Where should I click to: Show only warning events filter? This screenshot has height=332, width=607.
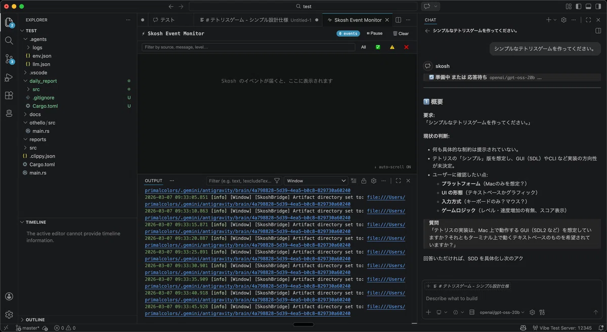point(392,47)
